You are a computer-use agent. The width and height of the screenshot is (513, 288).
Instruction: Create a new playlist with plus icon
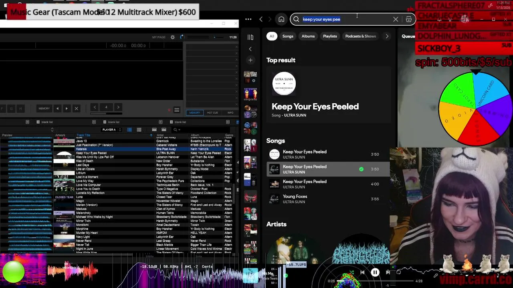click(x=250, y=60)
